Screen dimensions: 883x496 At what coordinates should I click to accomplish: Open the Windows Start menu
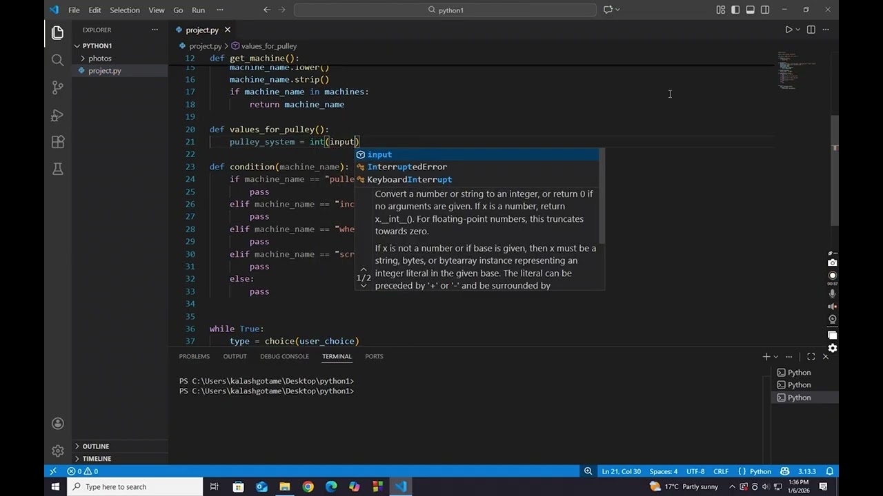[x=55, y=486]
